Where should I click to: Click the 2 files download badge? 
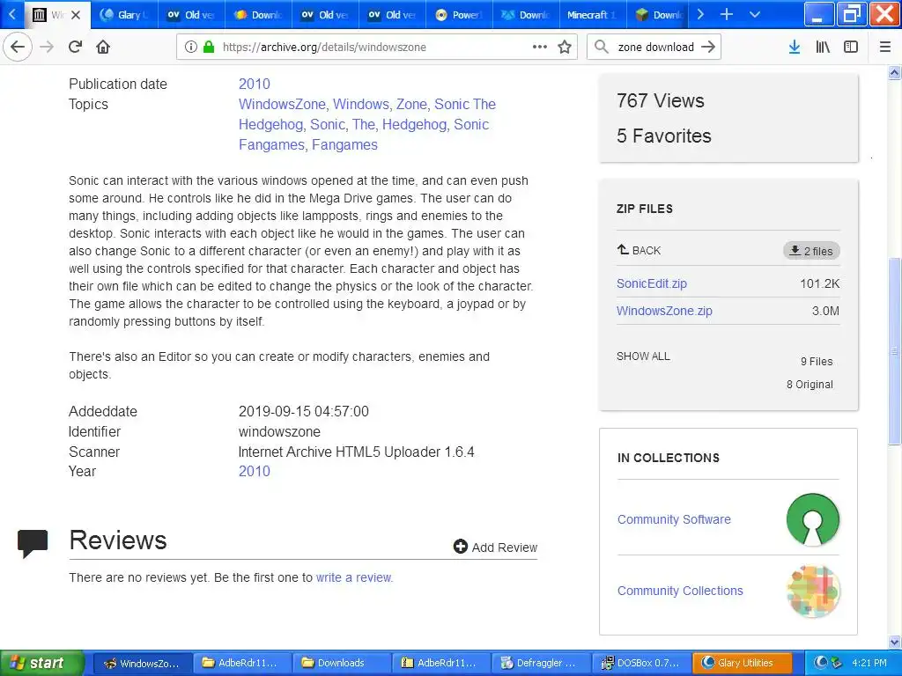pyautogui.click(x=811, y=251)
